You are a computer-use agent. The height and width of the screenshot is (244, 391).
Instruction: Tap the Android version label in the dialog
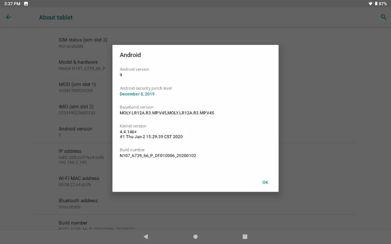(x=135, y=69)
